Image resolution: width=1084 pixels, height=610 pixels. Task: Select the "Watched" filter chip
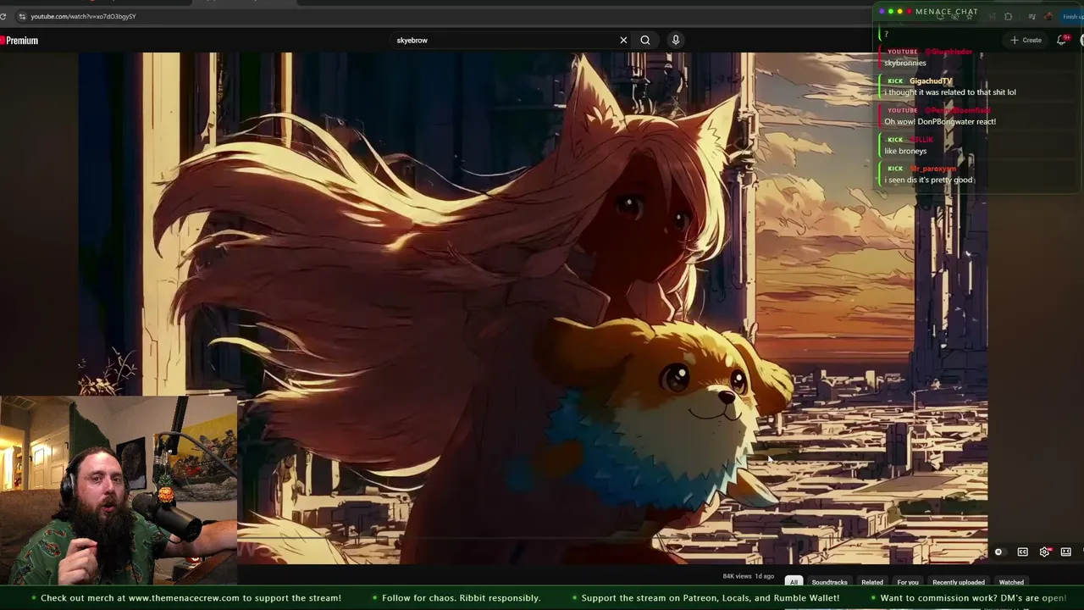click(x=1011, y=582)
